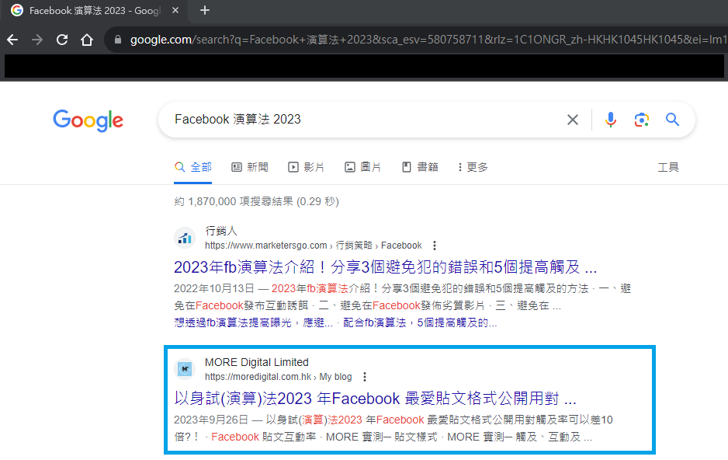Switch to the 新聞 tab
Screen dimensions: 728x460
(x=250, y=167)
